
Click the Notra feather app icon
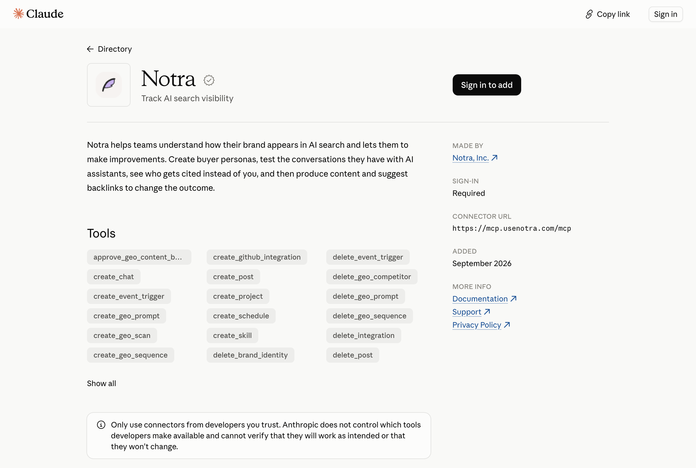[109, 85]
